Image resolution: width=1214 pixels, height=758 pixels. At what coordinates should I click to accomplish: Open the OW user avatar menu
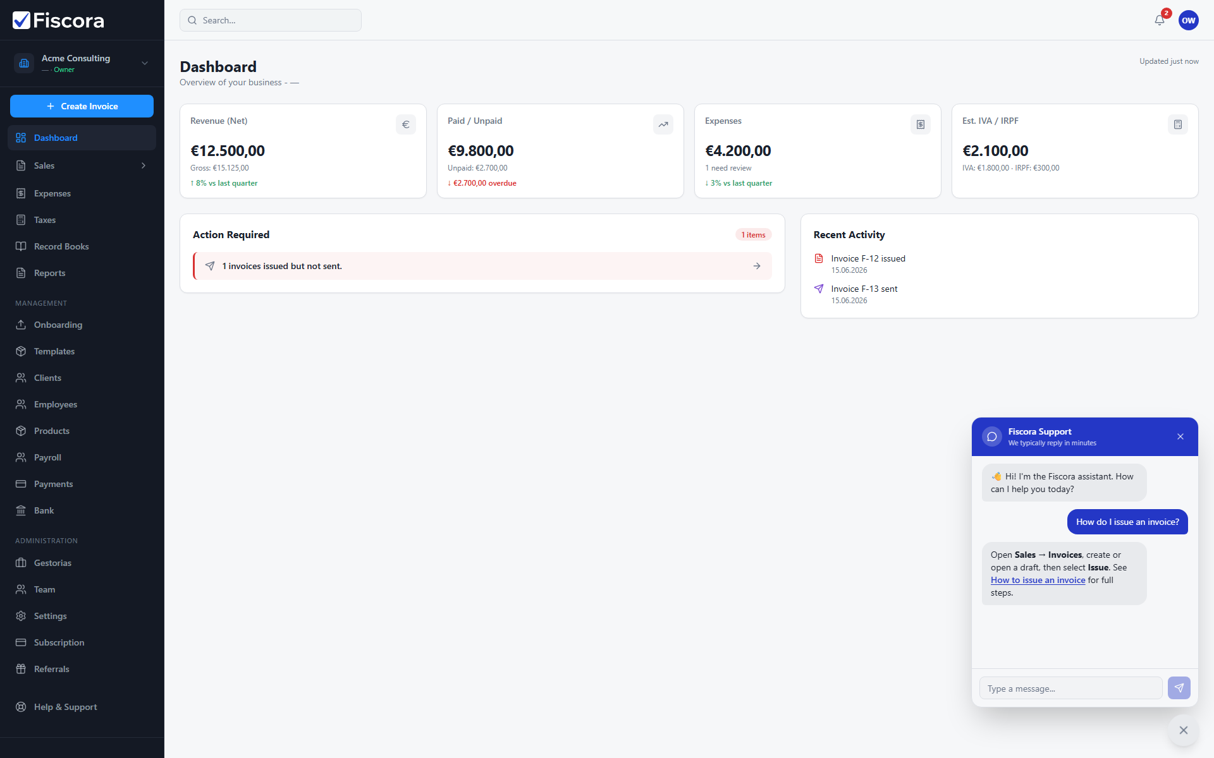click(1188, 20)
